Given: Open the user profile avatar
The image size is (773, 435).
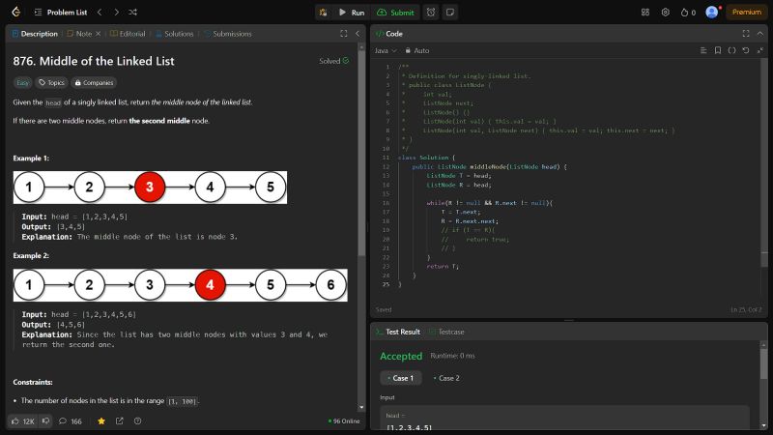Looking at the screenshot, I should 712,13.
